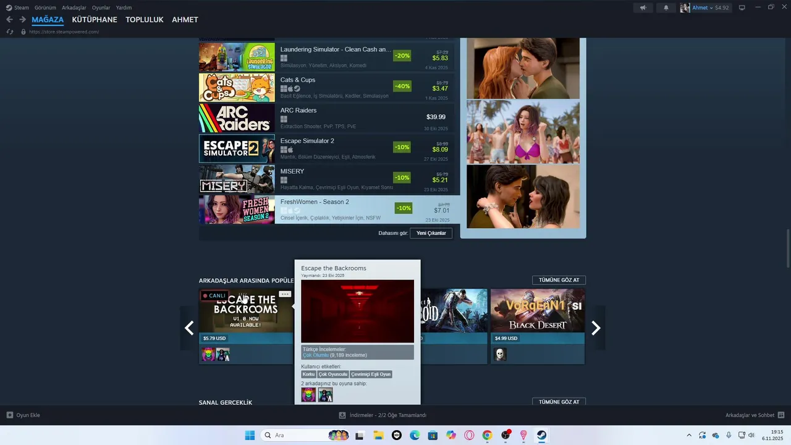791x445 pixels.
Task: Open Microsoft Edge from taskbar
Action: 415,435
